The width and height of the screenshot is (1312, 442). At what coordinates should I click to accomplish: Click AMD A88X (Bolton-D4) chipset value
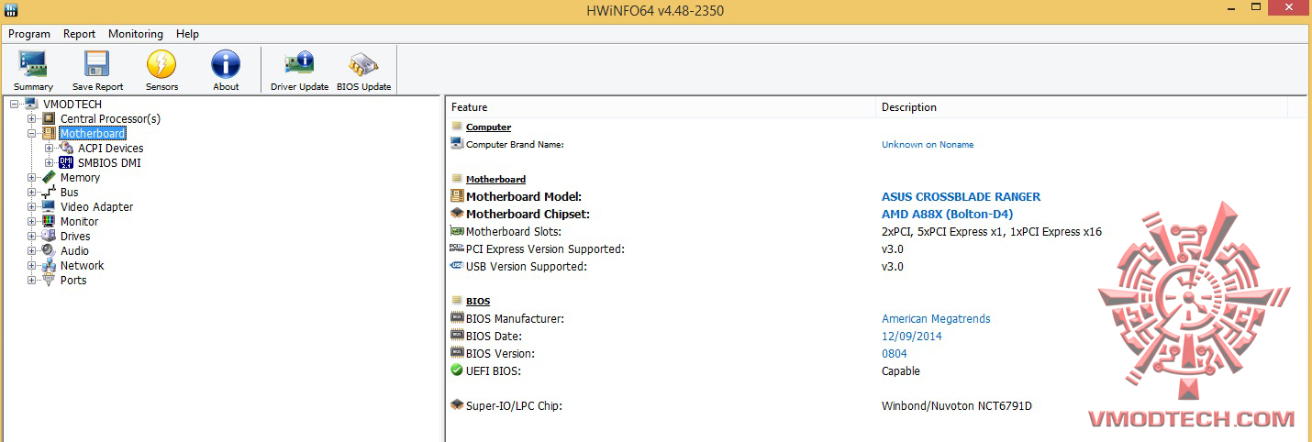[x=948, y=214]
